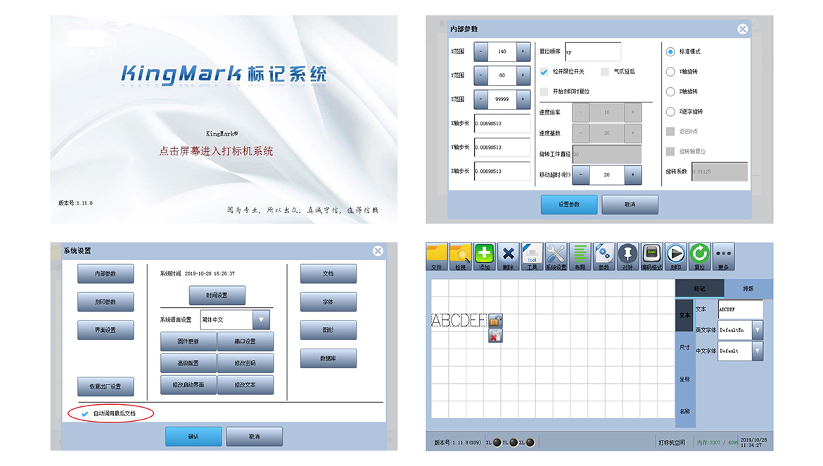The width and height of the screenshot is (823, 466).
Task: Select the Y轴旋转 radio button
Action: pyautogui.click(x=670, y=72)
